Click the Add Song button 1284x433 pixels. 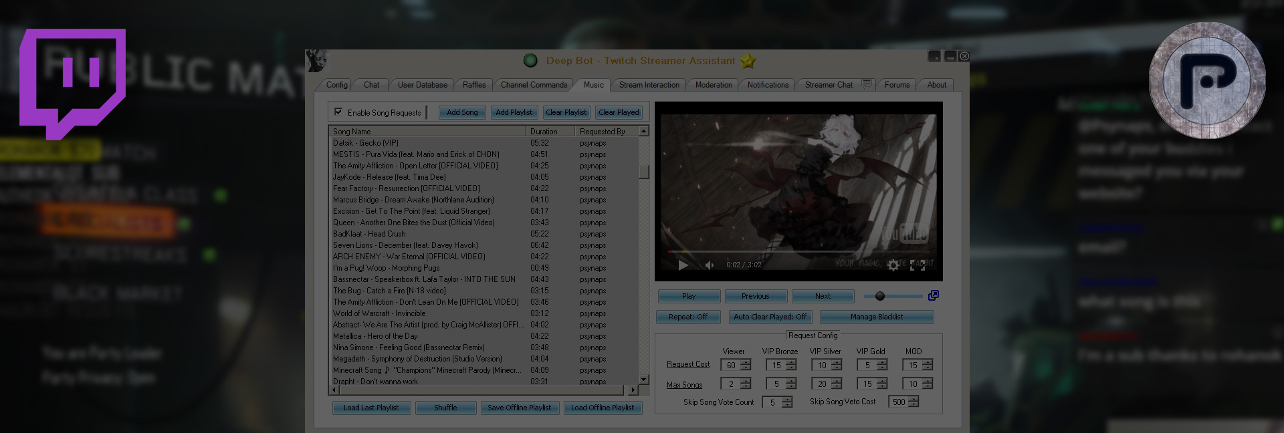pyautogui.click(x=462, y=112)
